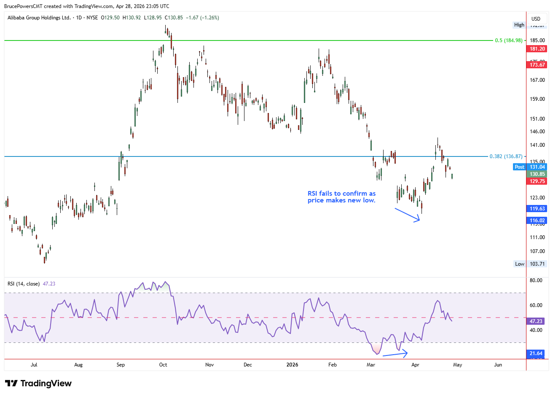Click the 0.5 (184.98) Fibonacci level label
553x396 pixels.
(509, 40)
